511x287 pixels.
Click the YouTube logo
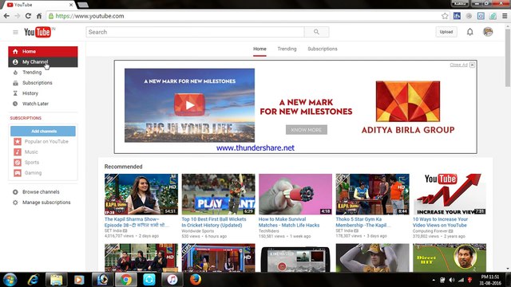(x=38, y=32)
